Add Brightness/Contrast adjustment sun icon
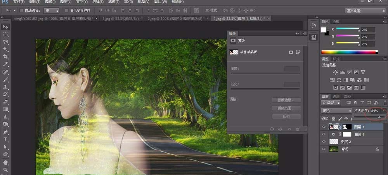Screen dimensions: 388x175 [335, 72]
